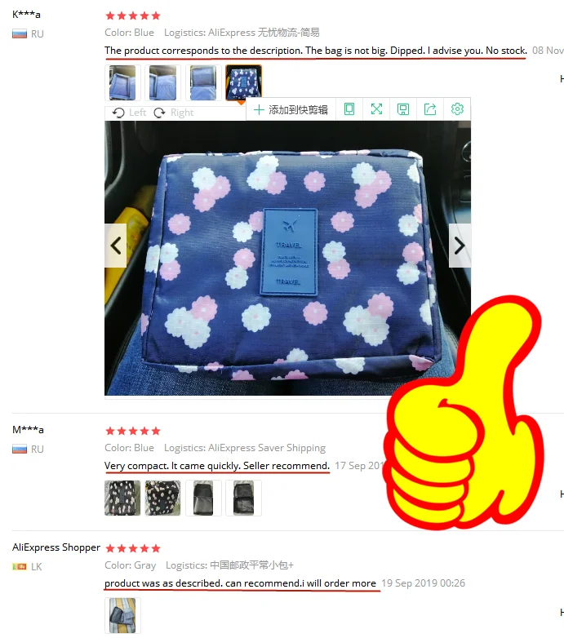Open second thumbnail in K***a's review
Viewport: 564px width, 638px height.
[x=162, y=82]
